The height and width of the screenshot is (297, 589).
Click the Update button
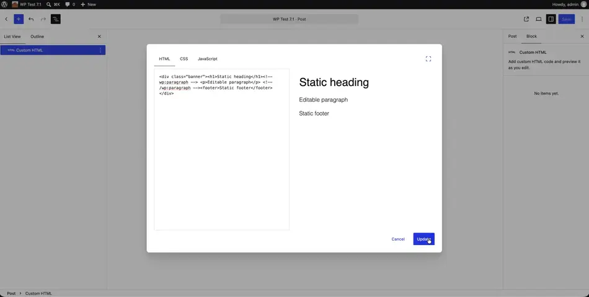click(x=423, y=239)
